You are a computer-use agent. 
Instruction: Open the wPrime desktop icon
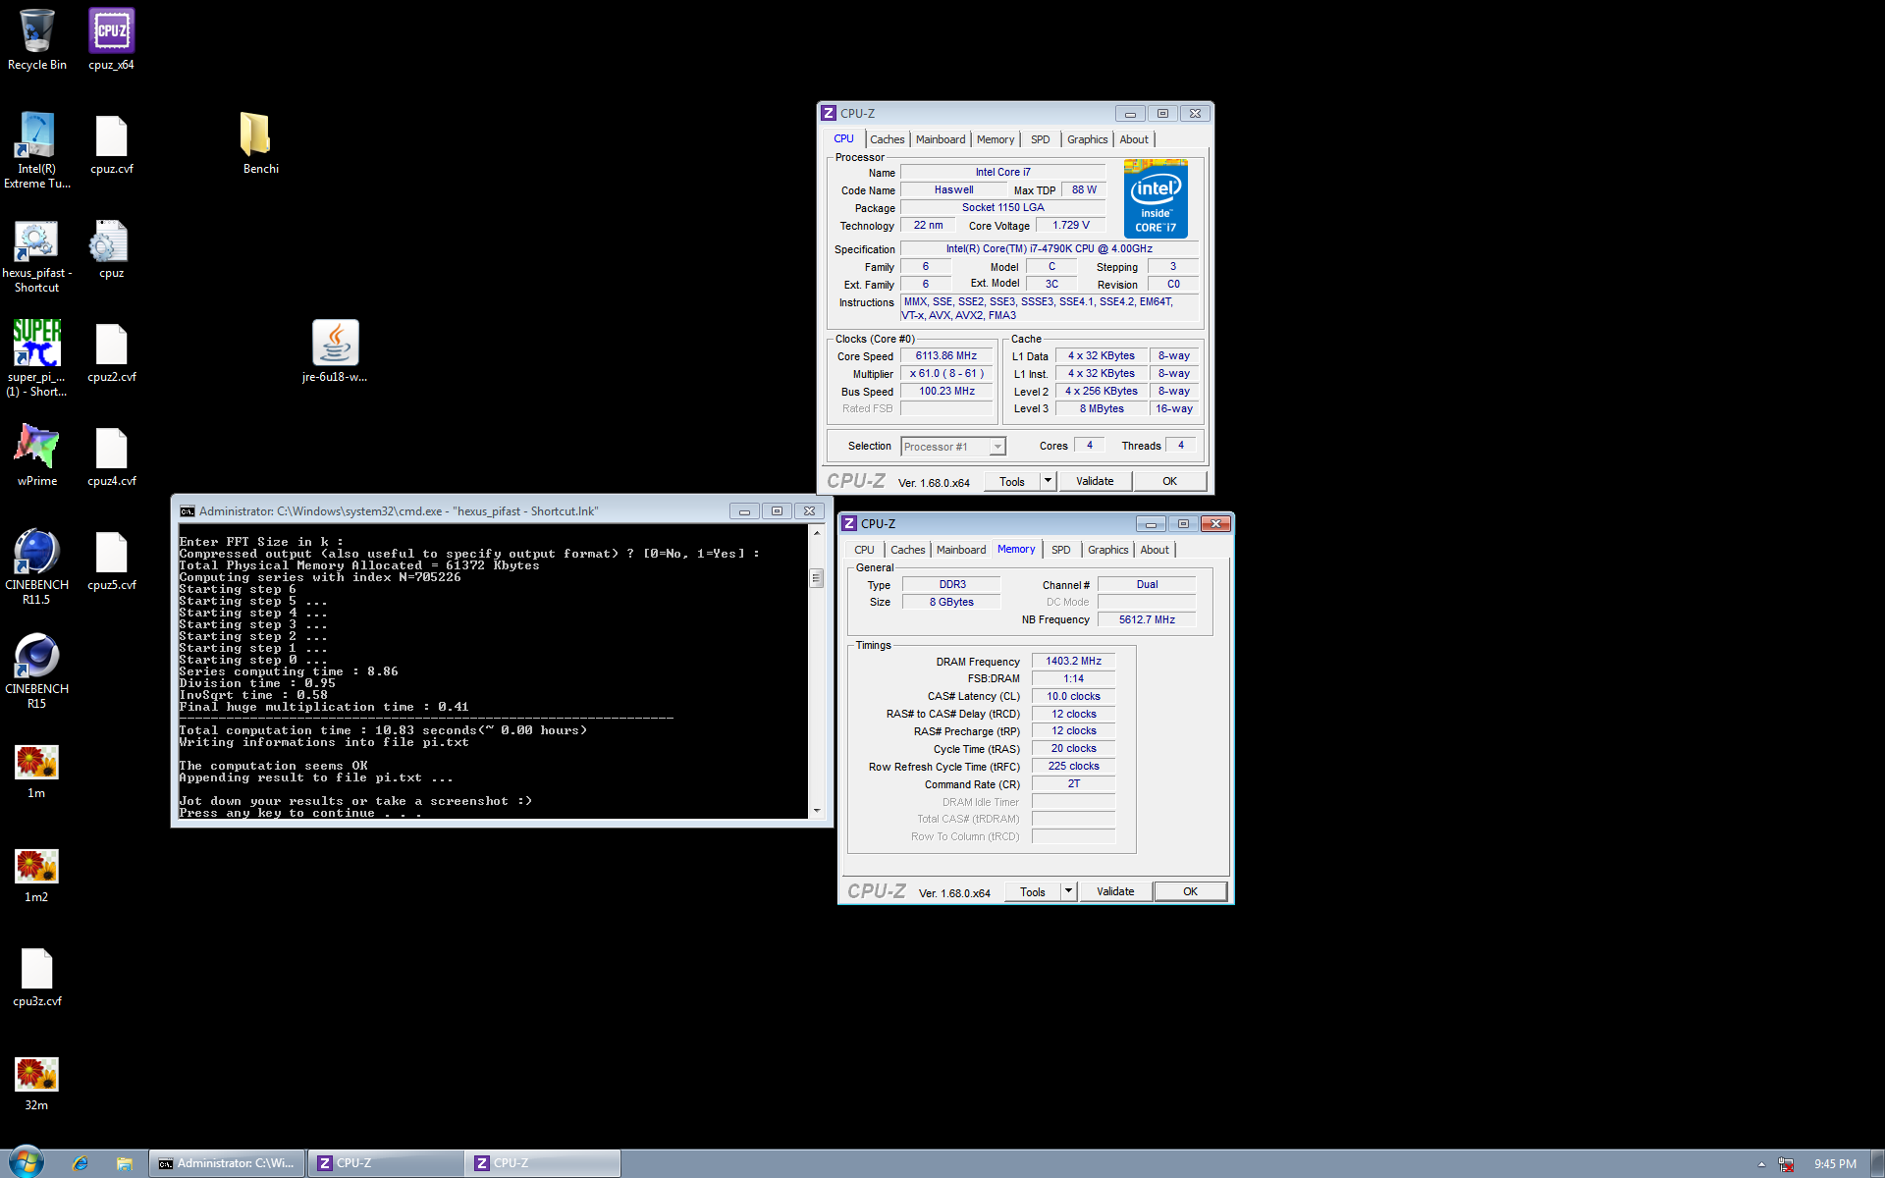[37, 455]
